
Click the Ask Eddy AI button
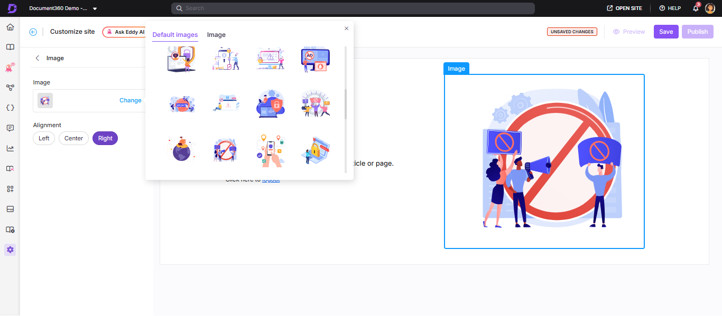pyautogui.click(x=125, y=32)
